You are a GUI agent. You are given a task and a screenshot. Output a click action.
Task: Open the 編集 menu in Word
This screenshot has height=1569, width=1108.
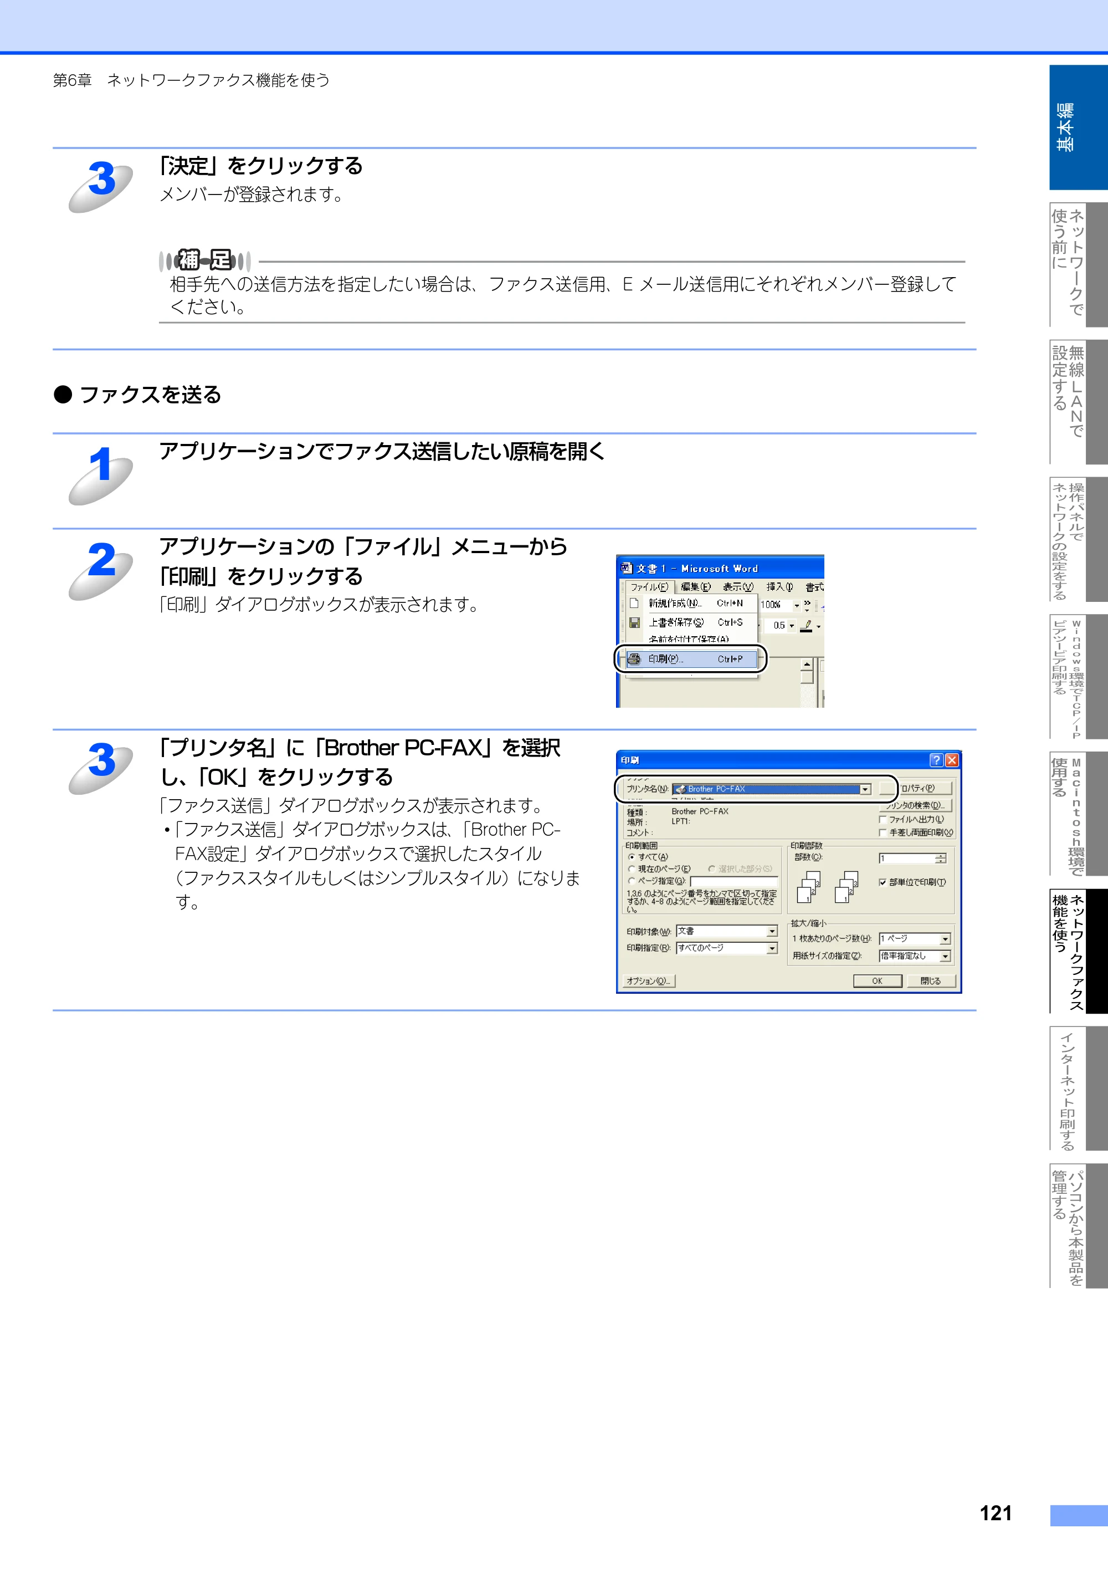coord(695,587)
